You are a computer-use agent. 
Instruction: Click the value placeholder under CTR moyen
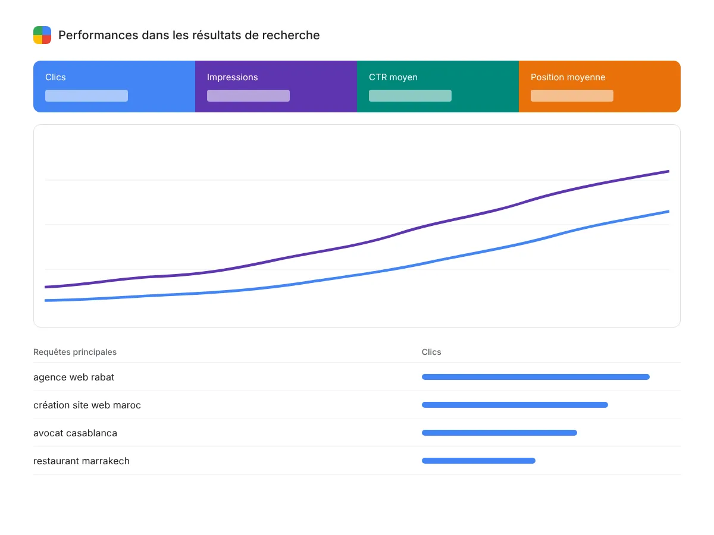tap(410, 96)
